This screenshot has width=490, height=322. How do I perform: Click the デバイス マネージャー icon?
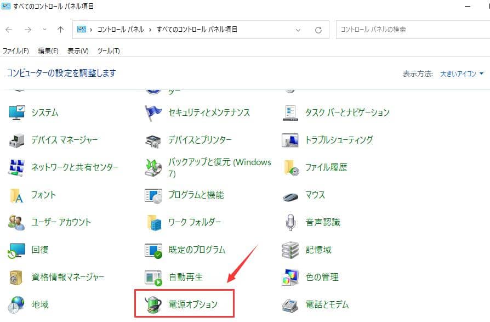(16, 140)
